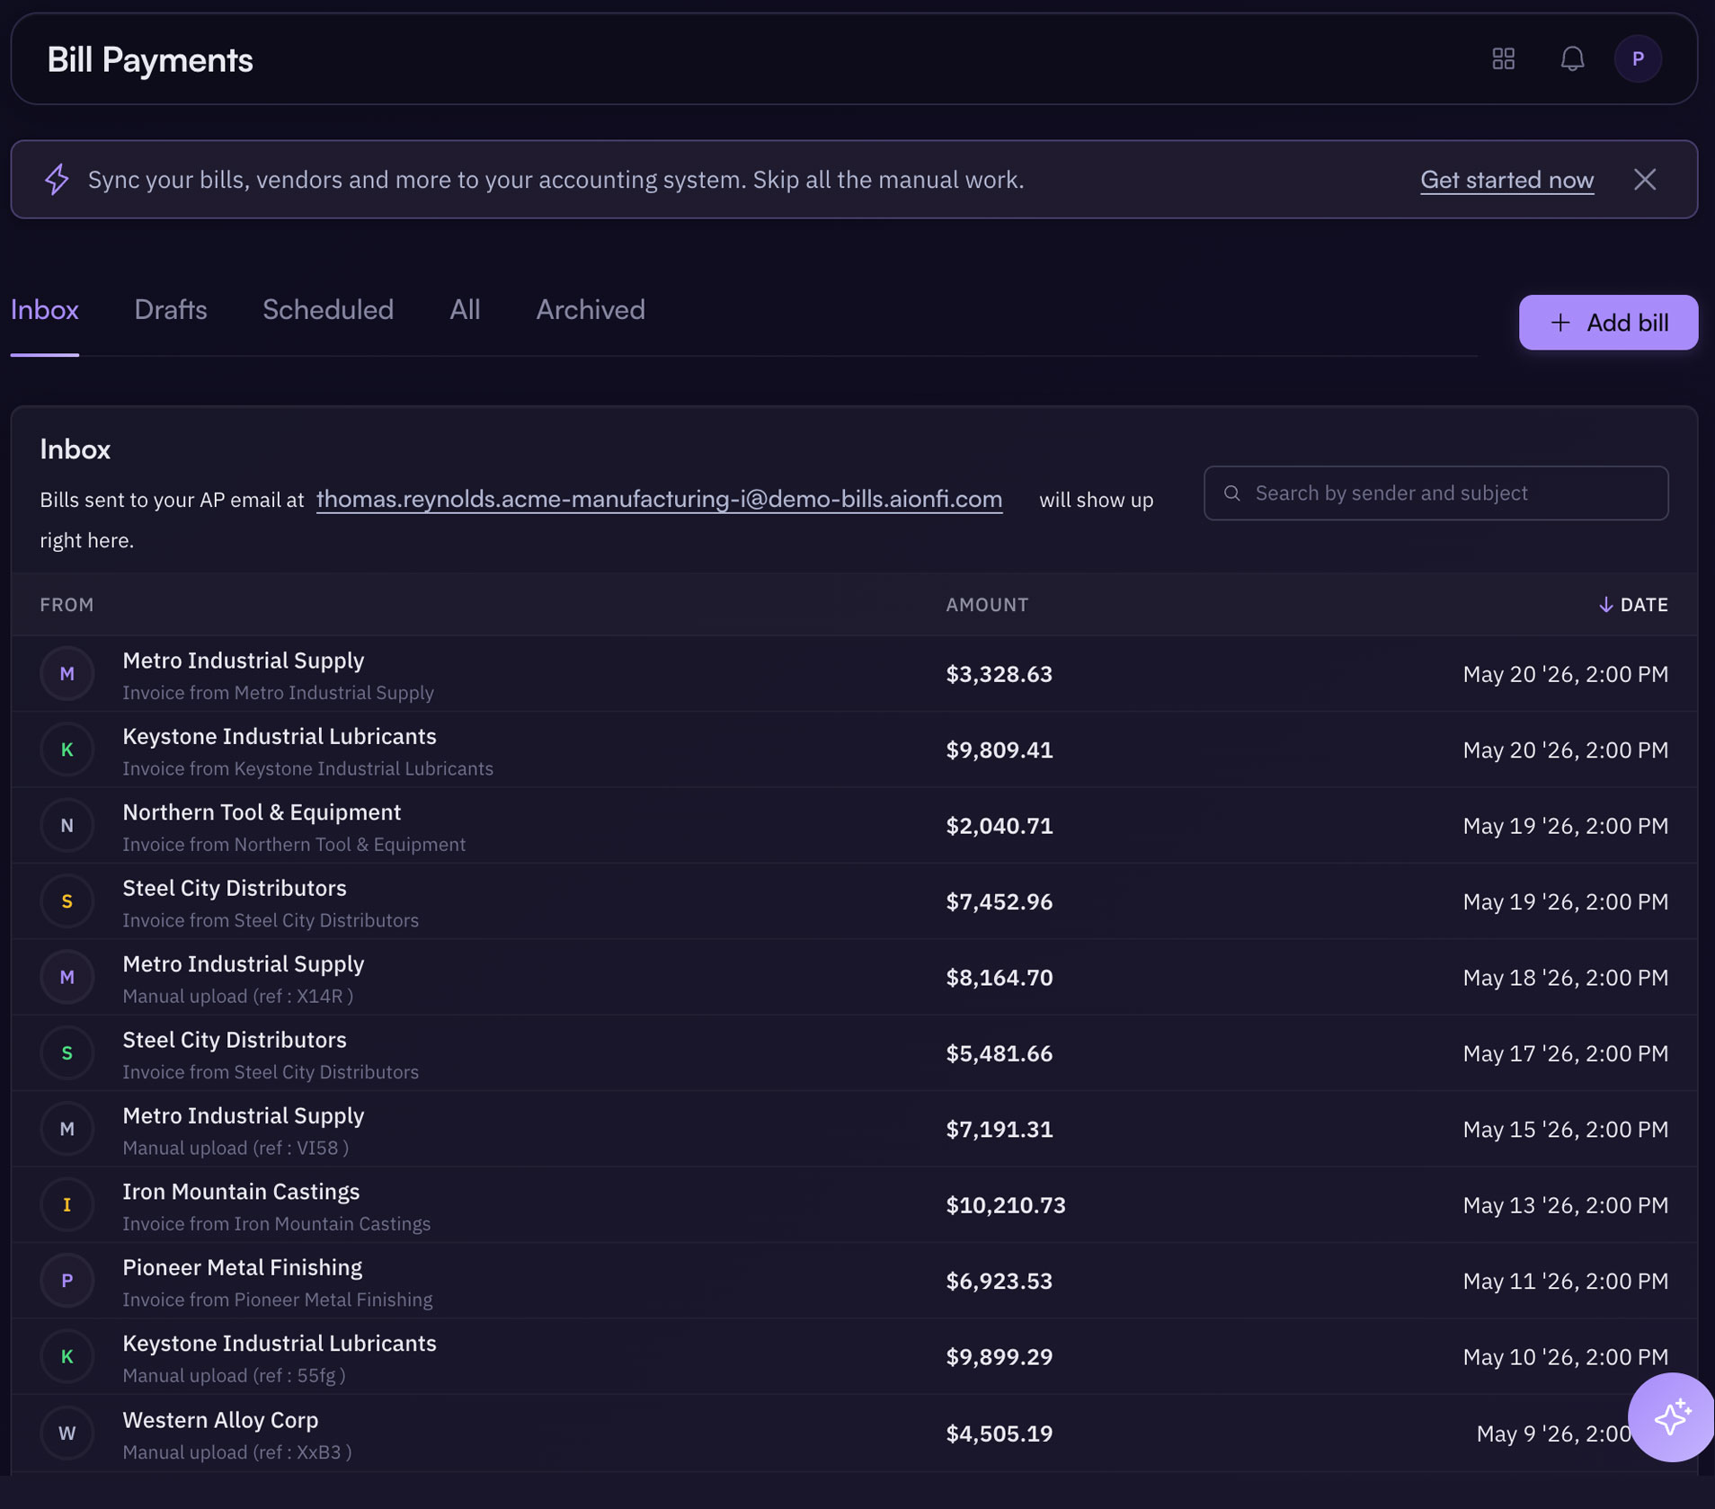
Task: Click the May 18 '26, 2:00 PM date
Action: click(1565, 978)
